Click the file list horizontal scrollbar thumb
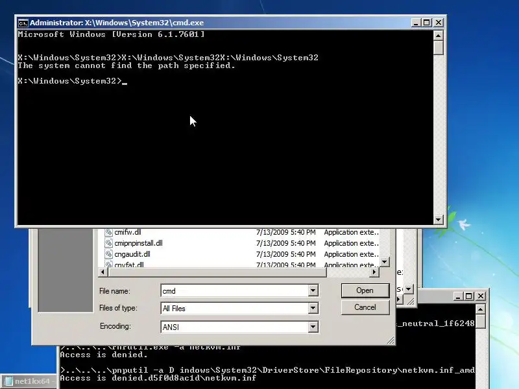 click(x=217, y=272)
